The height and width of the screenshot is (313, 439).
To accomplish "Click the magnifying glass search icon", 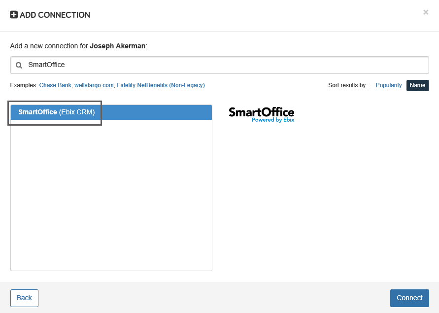I will (19, 65).
